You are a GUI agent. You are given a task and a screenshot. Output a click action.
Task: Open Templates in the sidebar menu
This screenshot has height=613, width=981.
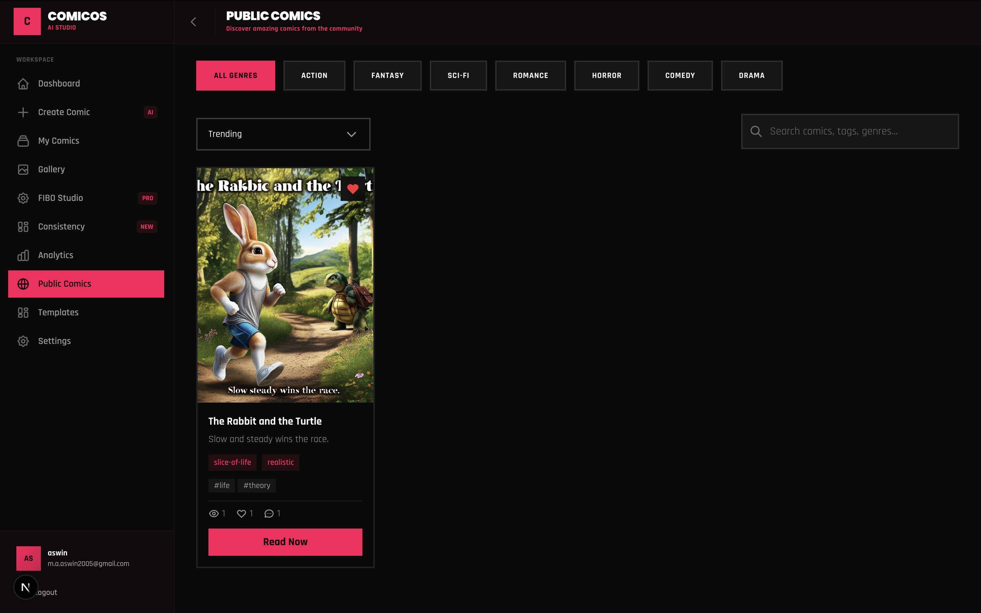click(x=58, y=313)
